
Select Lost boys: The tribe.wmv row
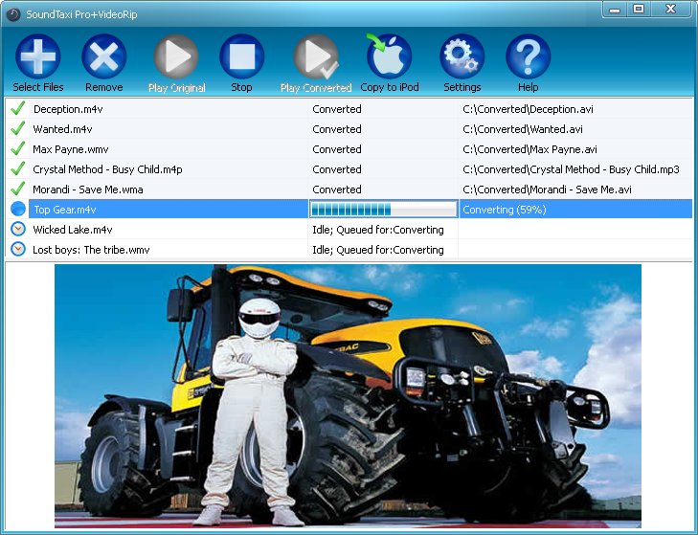point(91,250)
